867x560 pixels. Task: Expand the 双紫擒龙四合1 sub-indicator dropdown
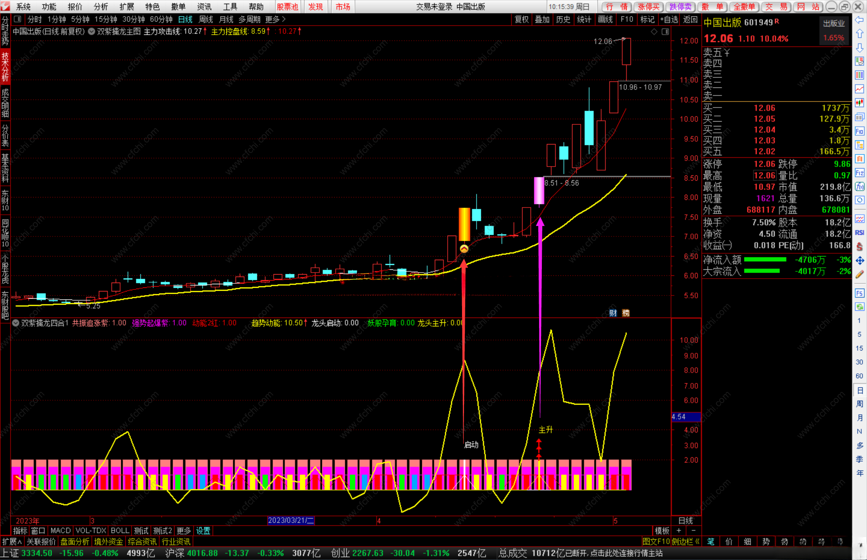16,323
